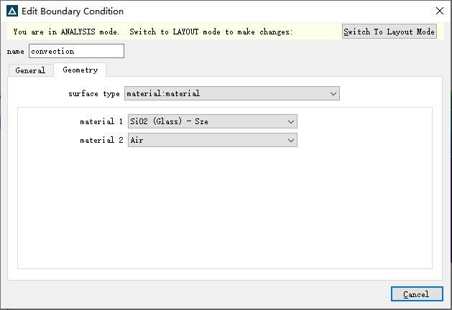This screenshot has height=310, width=452.
Task: Open the material 1 SiO2 (Glass) dropdown
Action: click(213, 121)
